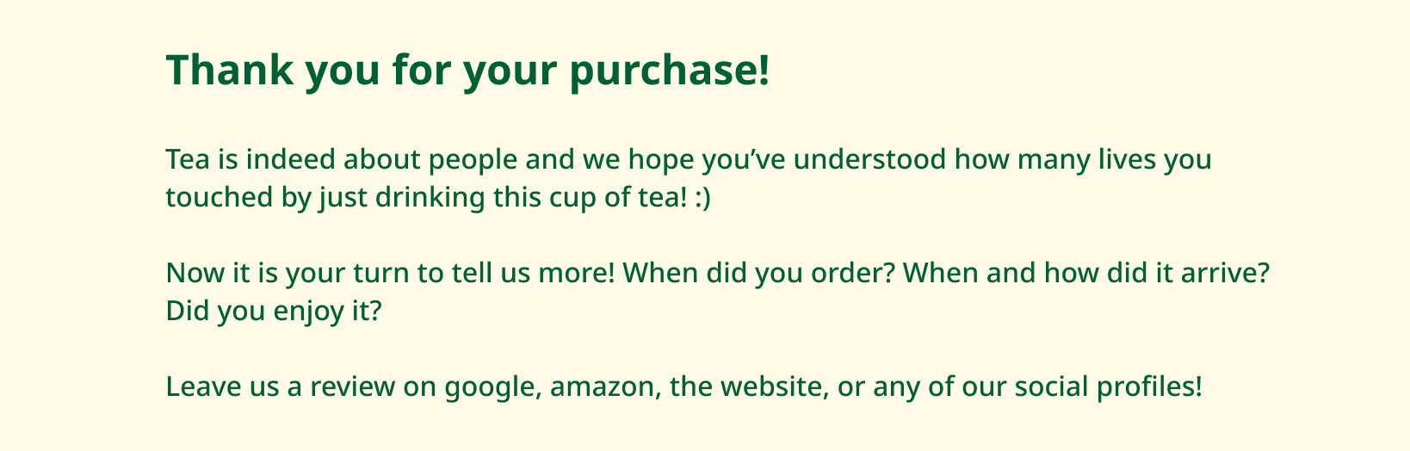Click the phrase 'how many lives you'

(1083, 160)
